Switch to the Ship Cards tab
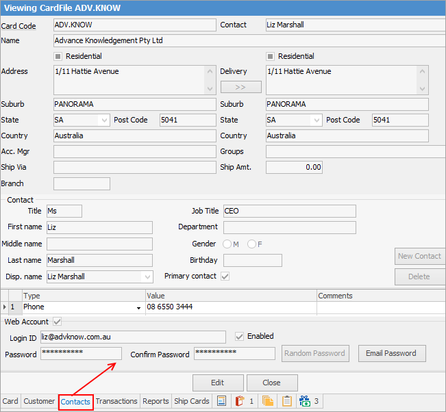446x412 pixels. pyautogui.click(x=192, y=402)
